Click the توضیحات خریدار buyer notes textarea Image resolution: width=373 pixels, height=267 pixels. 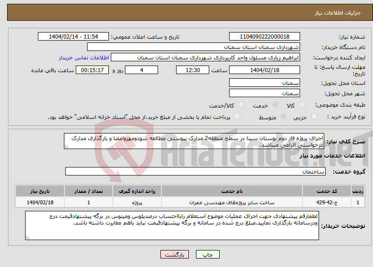point(172,225)
